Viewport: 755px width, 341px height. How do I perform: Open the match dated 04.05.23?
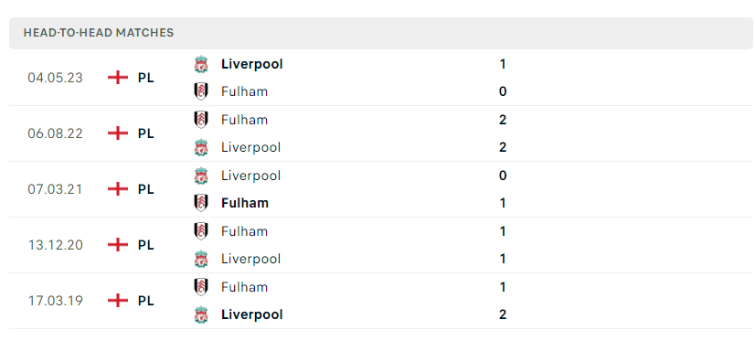[380, 78]
